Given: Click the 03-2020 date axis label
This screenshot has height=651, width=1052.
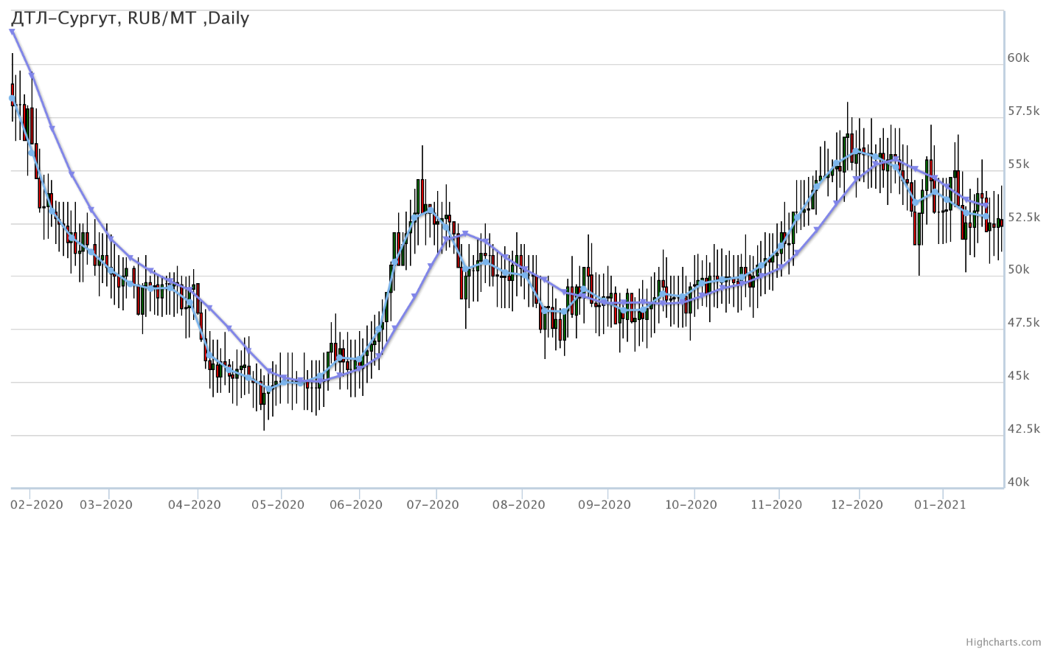Looking at the screenshot, I should 106,505.
